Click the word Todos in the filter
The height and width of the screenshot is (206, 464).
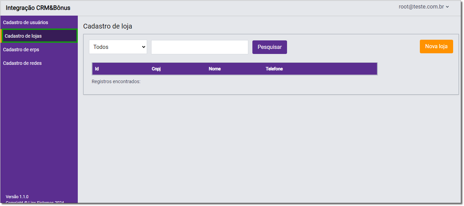tap(101, 47)
